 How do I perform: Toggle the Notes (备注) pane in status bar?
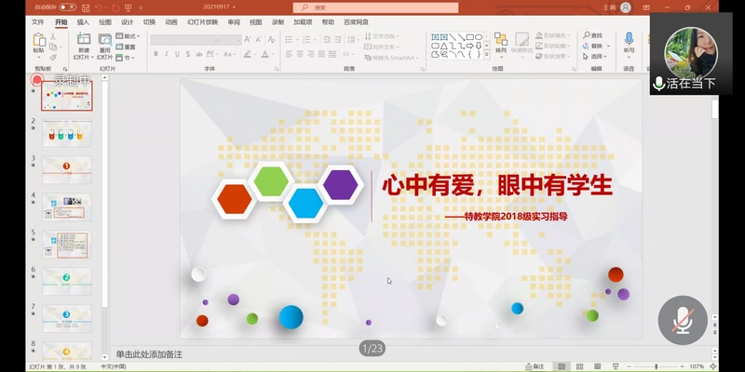[535, 366]
